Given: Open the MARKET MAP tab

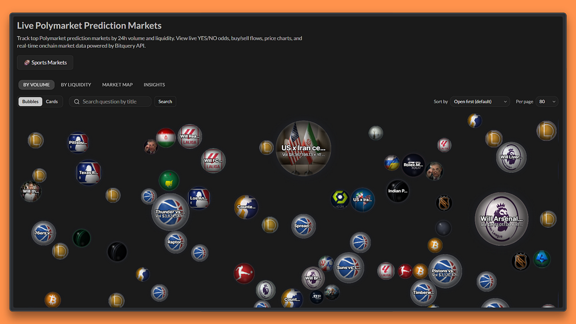Looking at the screenshot, I should coord(117,84).
